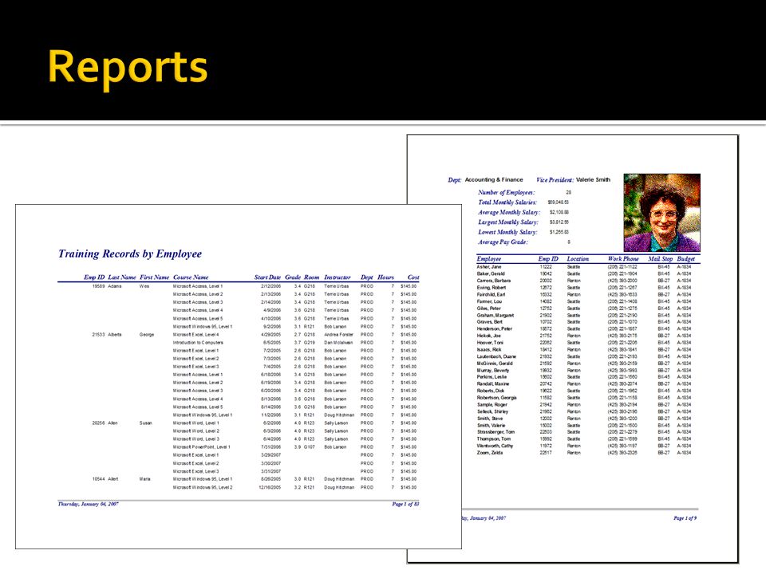This screenshot has width=766, height=574.
Task: Click employee 'Graham, Margaret'
Action: coord(496,316)
